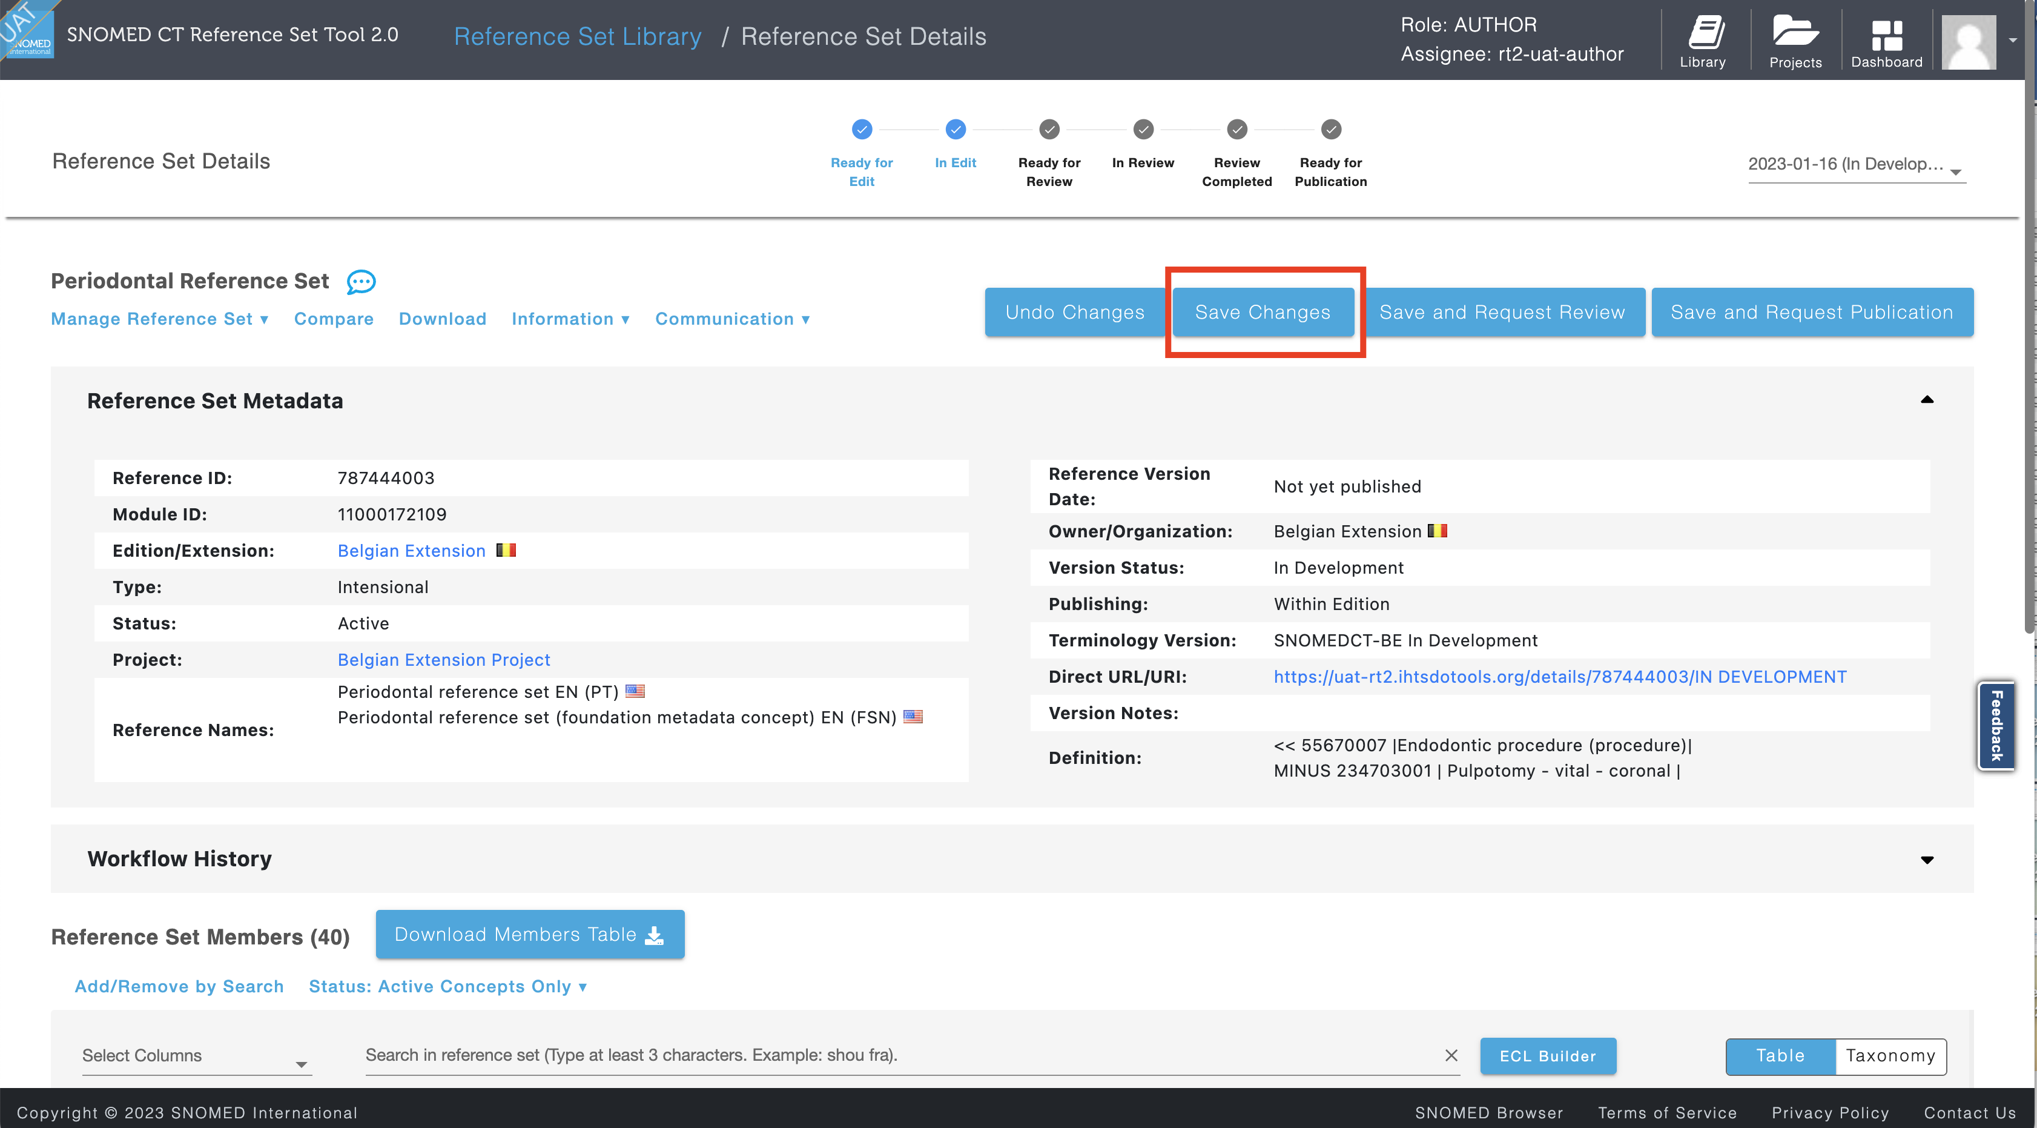This screenshot has height=1128, width=2037.
Task: Open the feedback speech bubble icon
Action: (x=362, y=282)
